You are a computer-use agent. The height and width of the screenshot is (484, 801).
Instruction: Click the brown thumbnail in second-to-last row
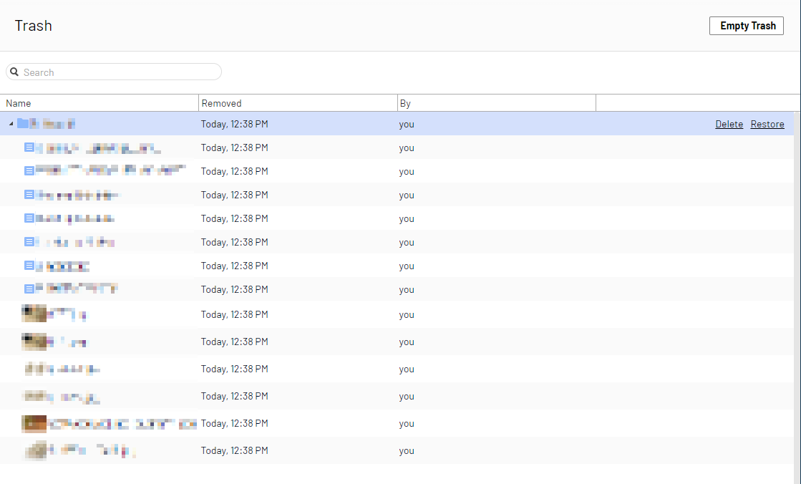coord(34,423)
